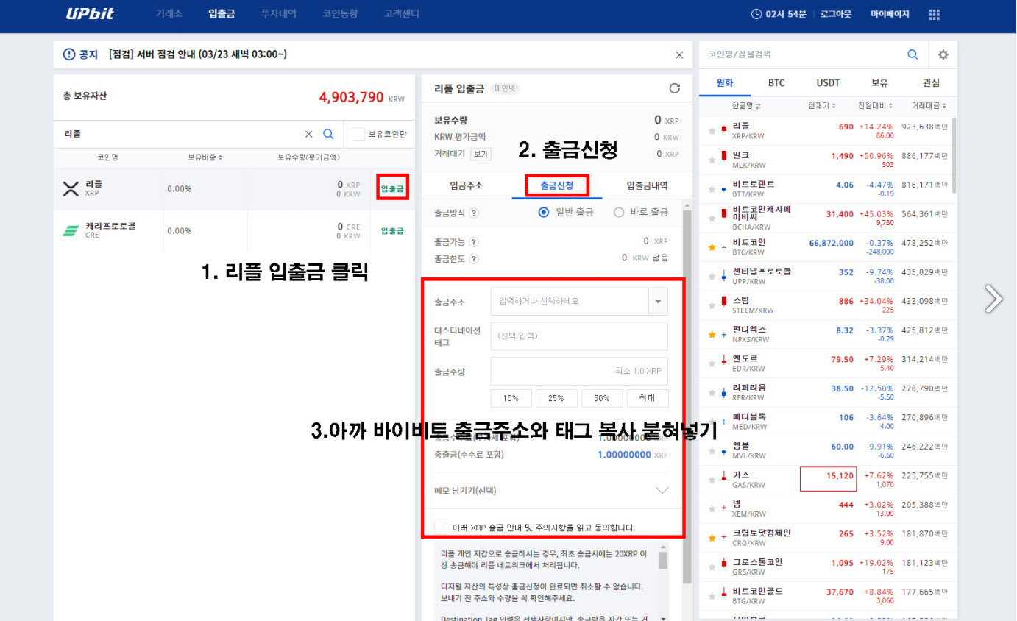Image resolution: width=1017 pixels, height=621 pixels.
Task: Open 입출금 in top navigation
Action: click(x=222, y=14)
